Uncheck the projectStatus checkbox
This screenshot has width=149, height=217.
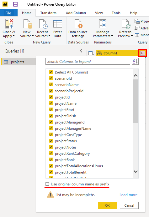(51, 141)
